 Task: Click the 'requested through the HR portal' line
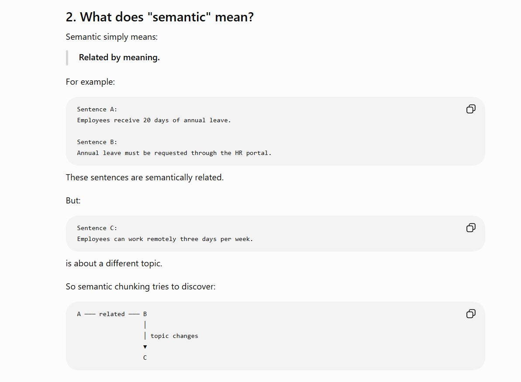[174, 153]
